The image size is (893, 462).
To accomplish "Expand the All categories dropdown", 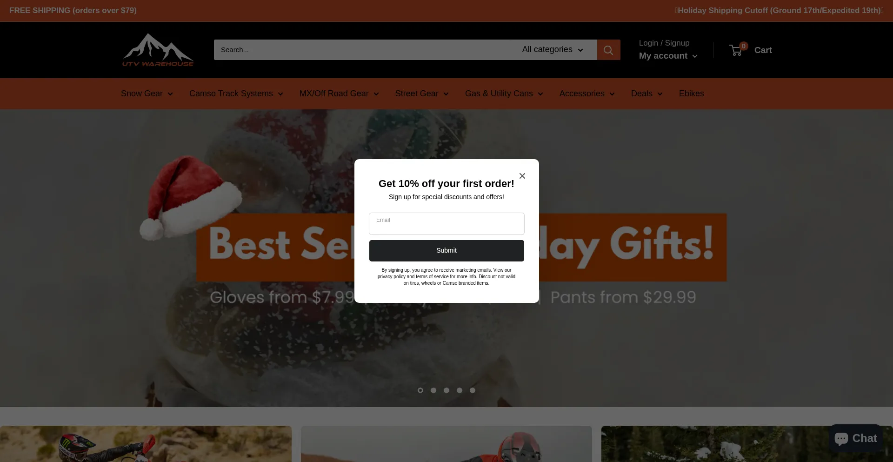I will (553, 50).
